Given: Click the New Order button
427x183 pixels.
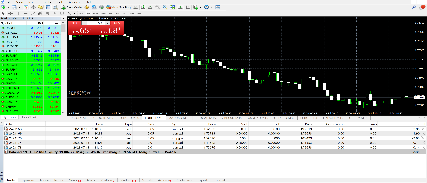Looking at the screenshot, I should pyautogui.click(x=72, y=7).
